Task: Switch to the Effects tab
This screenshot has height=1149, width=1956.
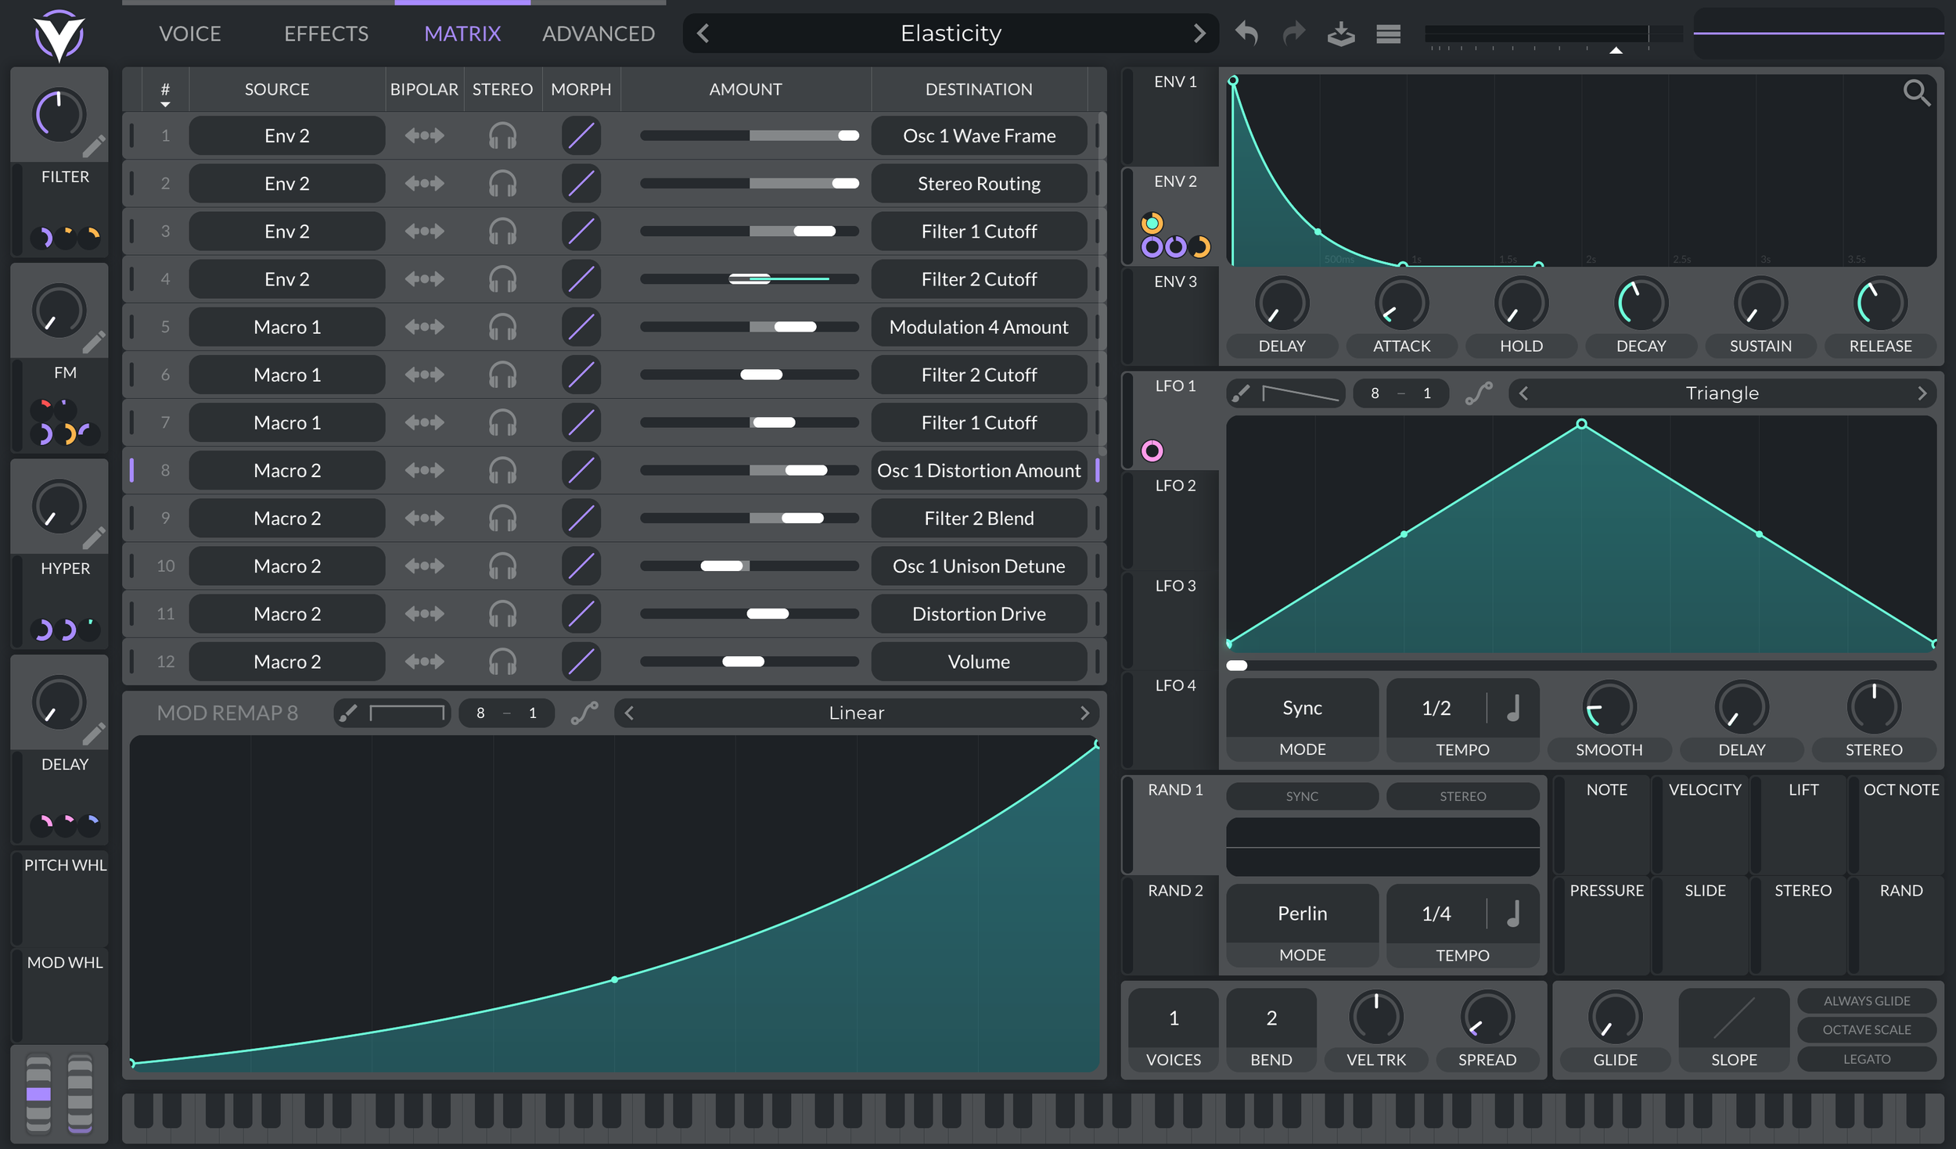Action: point(325,34)
